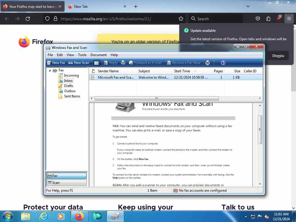The image size is (296, 222).
Task: Click the dimmed icon beside the Print icon
Action: click(x=215, y=63)
